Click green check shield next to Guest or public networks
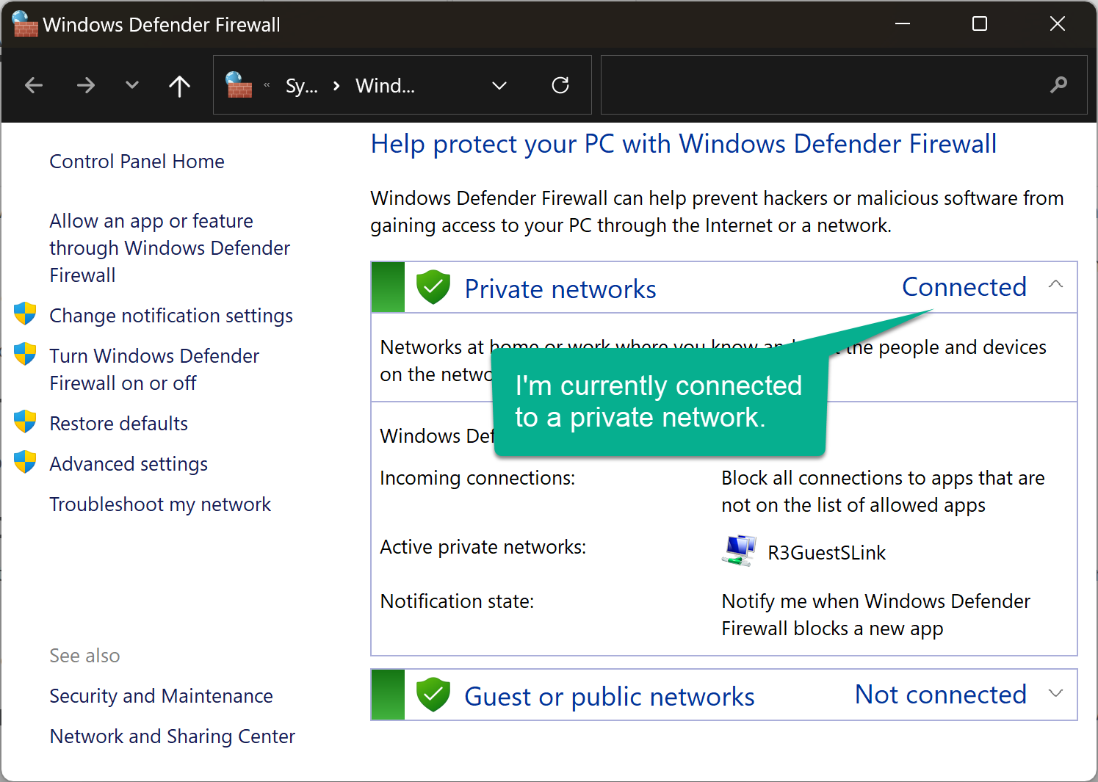The image size is (1098, 782). click(433, 695)
